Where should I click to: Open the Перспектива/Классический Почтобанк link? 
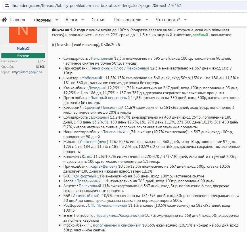coord(120,215)
